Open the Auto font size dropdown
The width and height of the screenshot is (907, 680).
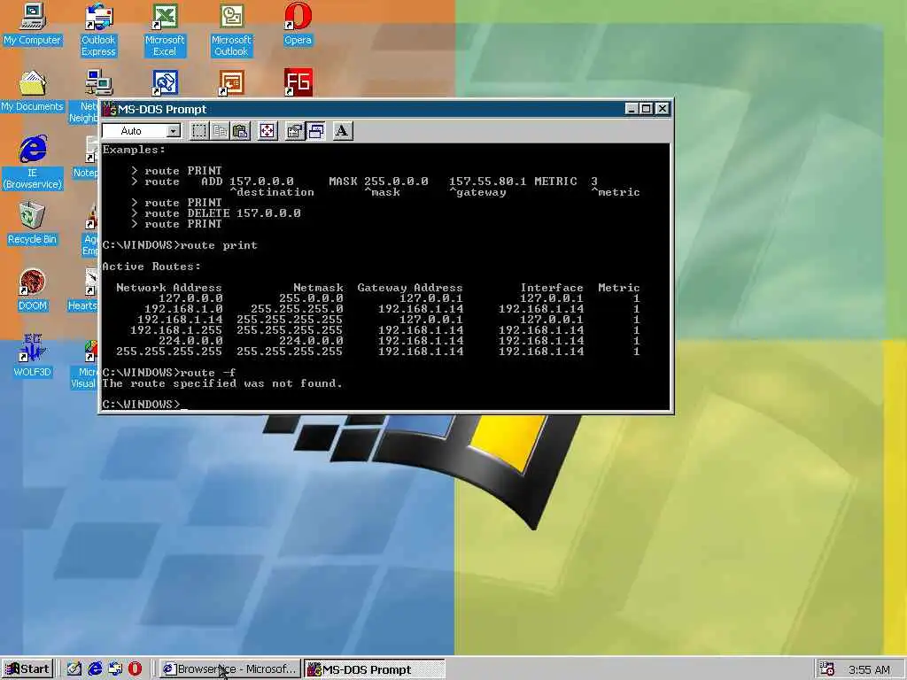tap(173, 131)
